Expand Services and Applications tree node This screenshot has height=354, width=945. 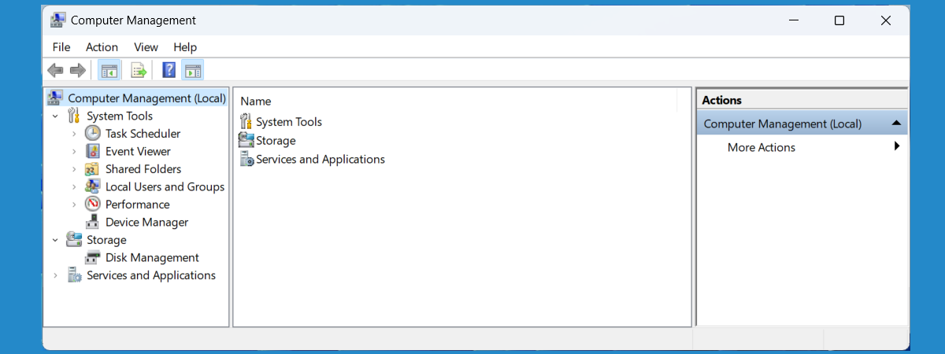tap(55, 275)
